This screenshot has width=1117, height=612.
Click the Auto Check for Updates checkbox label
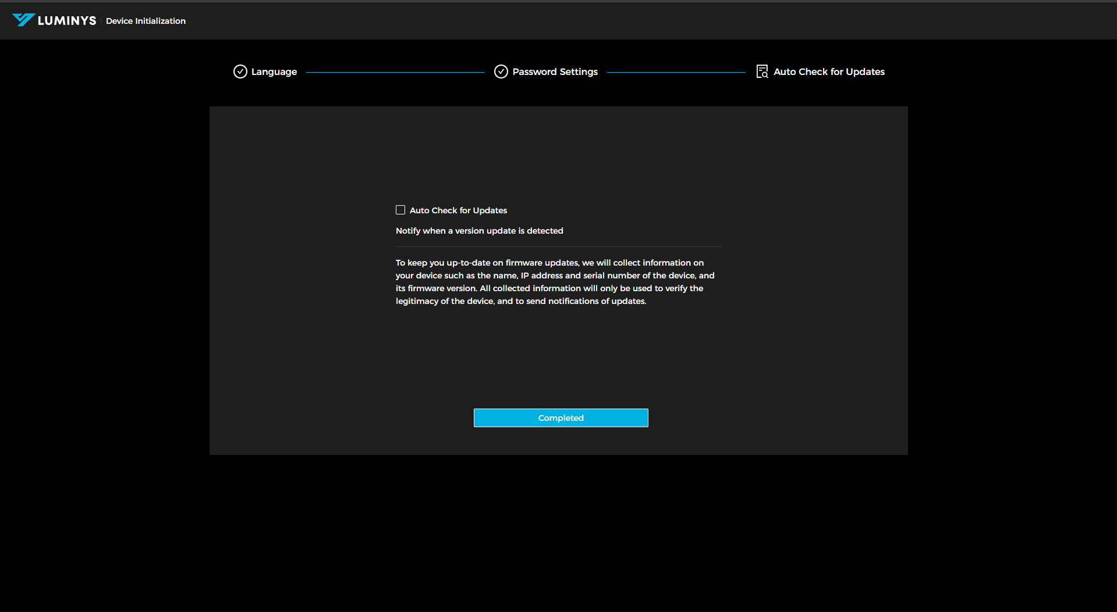(458, 210)
